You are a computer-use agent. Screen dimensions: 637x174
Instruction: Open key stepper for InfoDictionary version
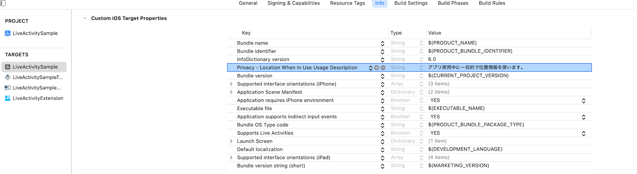tap(383, 60)
